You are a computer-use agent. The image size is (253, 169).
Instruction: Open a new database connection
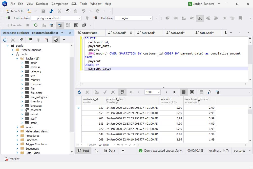click(x=30, y=40)
